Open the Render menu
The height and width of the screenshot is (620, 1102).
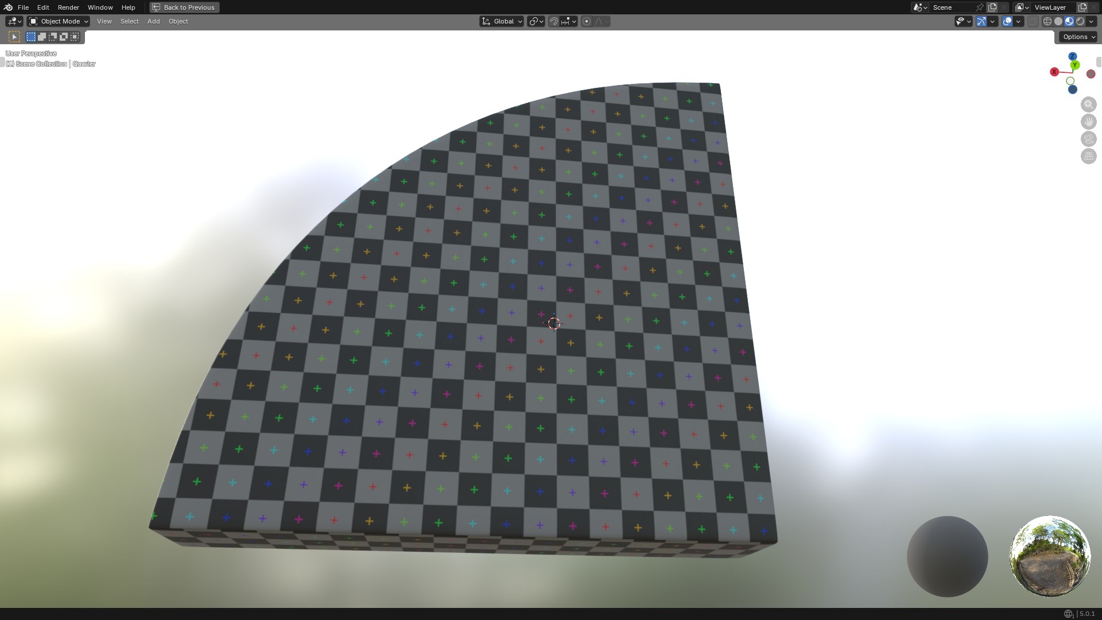point(68,7)
